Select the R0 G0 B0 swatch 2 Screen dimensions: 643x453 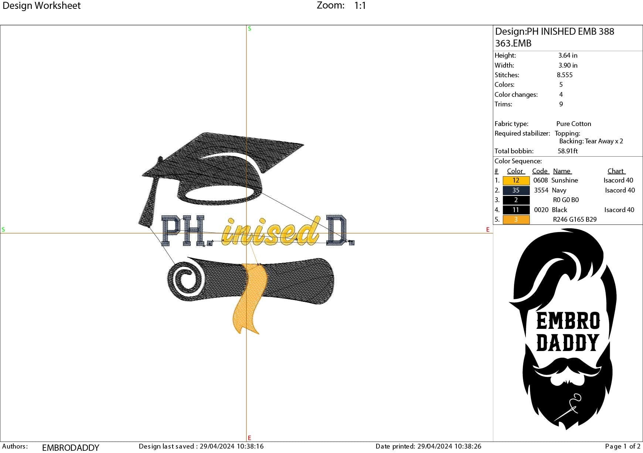(x=516, y=200)
